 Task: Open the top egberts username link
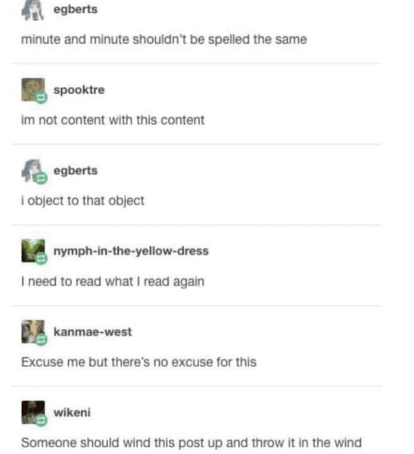[x=76, y=10]
